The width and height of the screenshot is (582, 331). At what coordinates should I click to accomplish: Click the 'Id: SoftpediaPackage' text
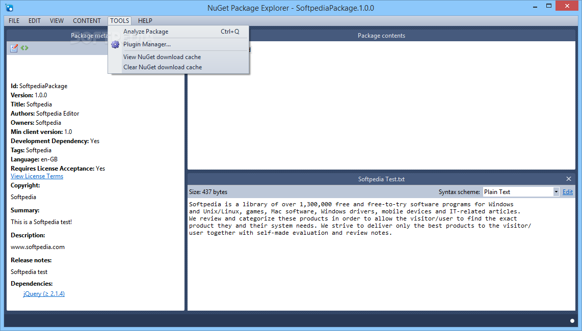point(39,86)
